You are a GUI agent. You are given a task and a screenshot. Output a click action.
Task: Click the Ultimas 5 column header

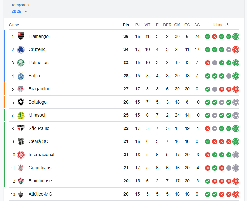pos(220,25)
